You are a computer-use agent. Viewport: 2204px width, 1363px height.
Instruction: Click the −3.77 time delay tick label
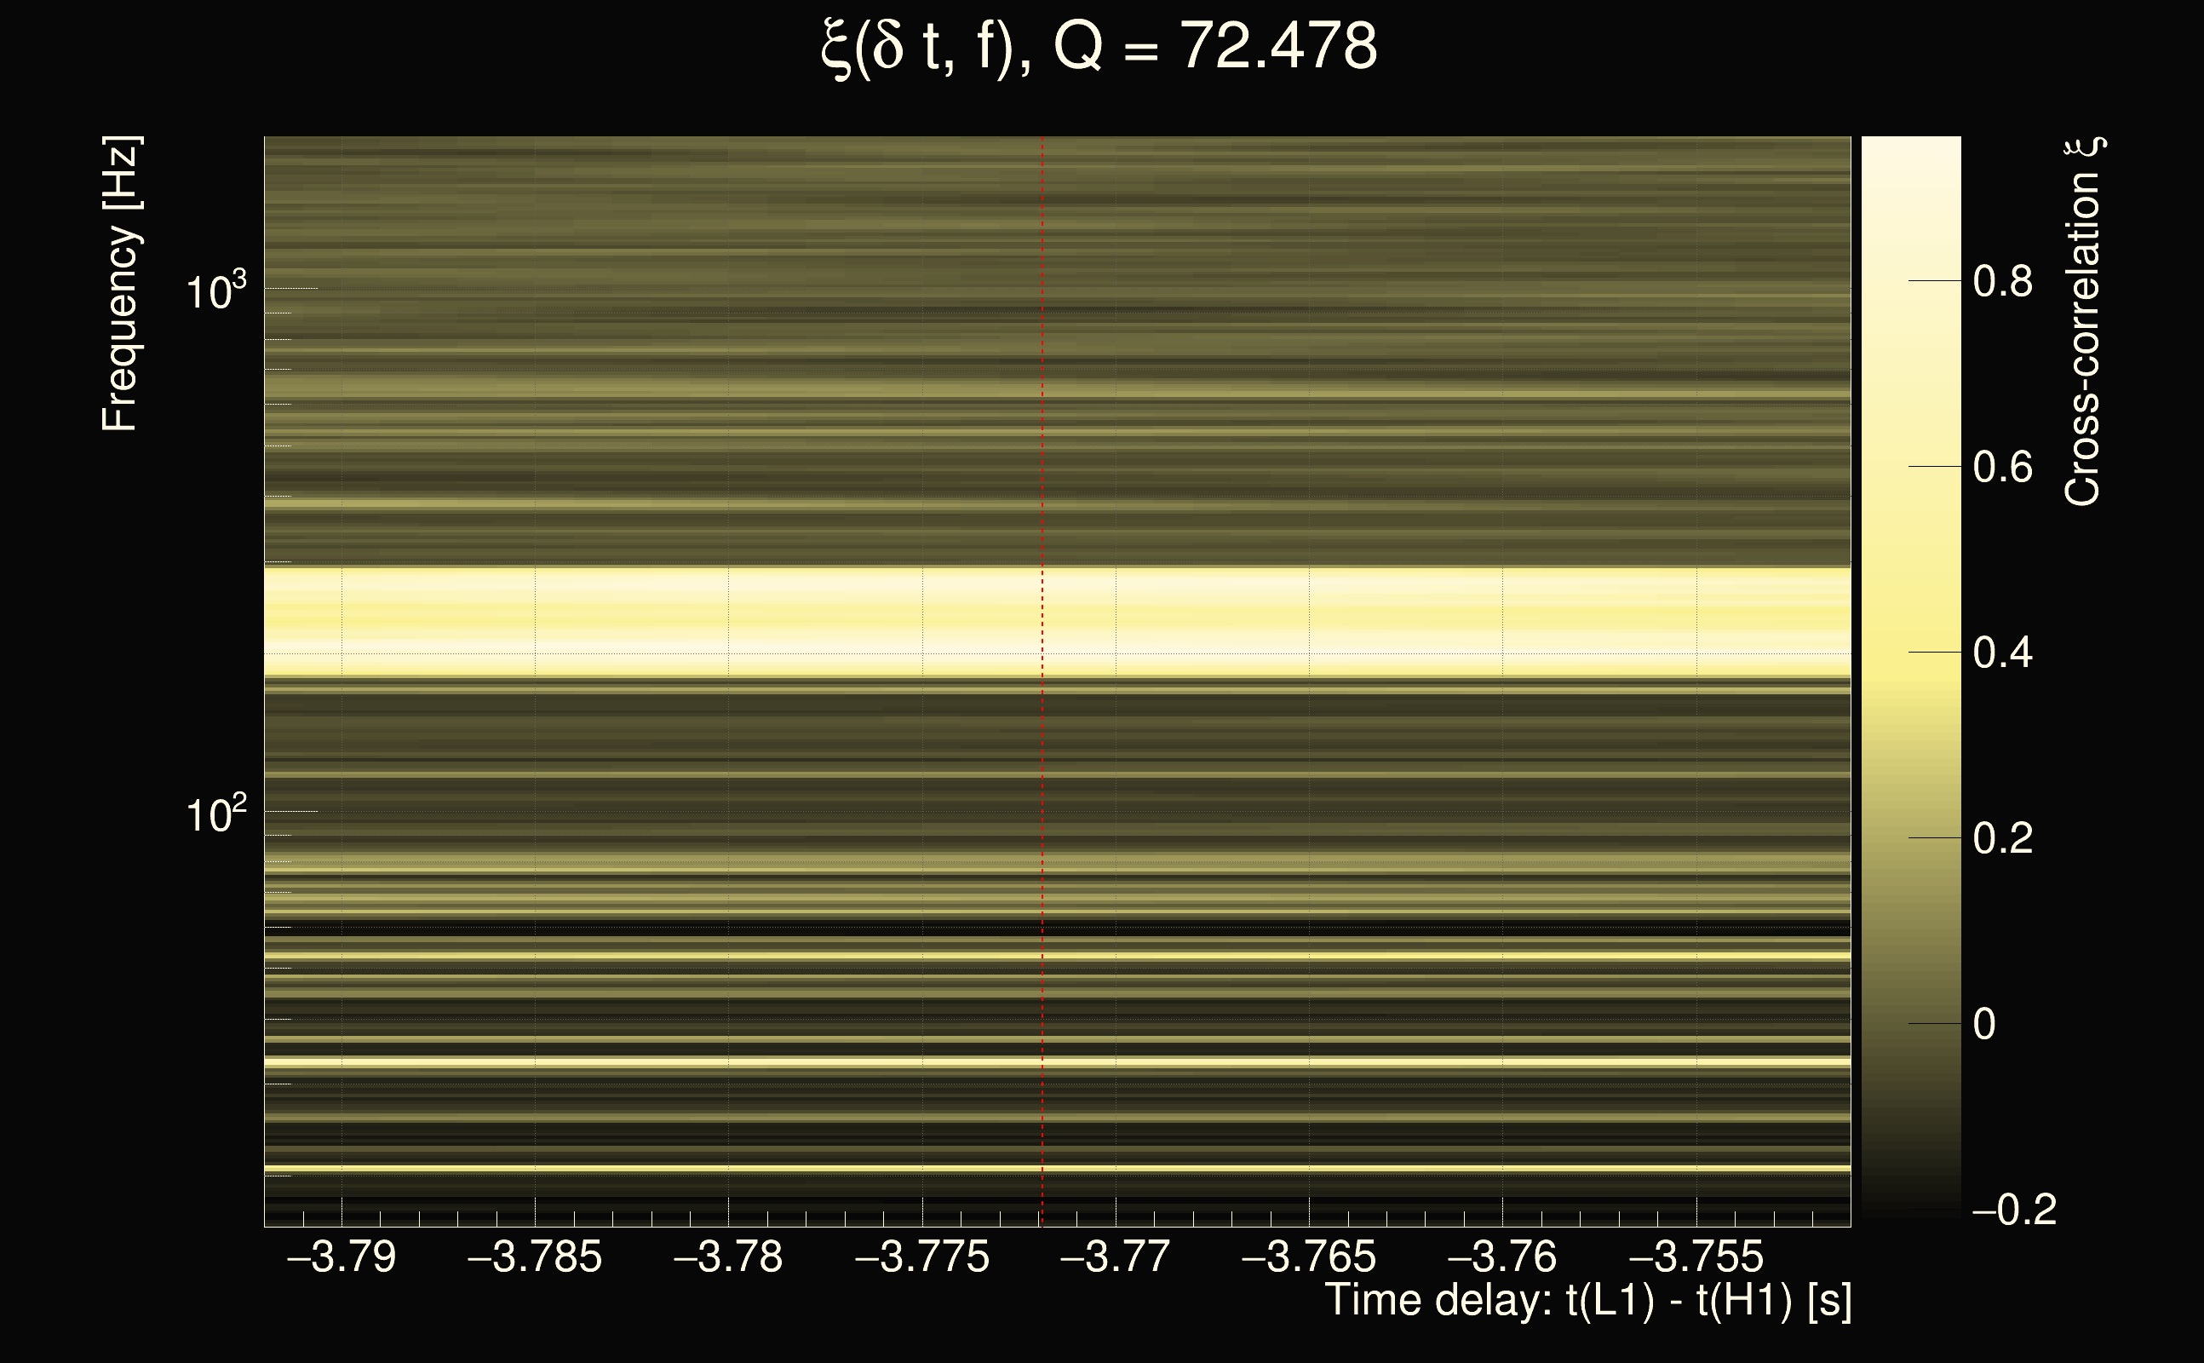[1115, 1257]
